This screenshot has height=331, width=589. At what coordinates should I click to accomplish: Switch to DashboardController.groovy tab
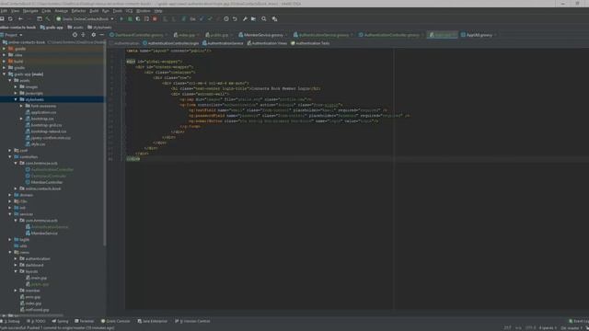[x=138, y=35]
